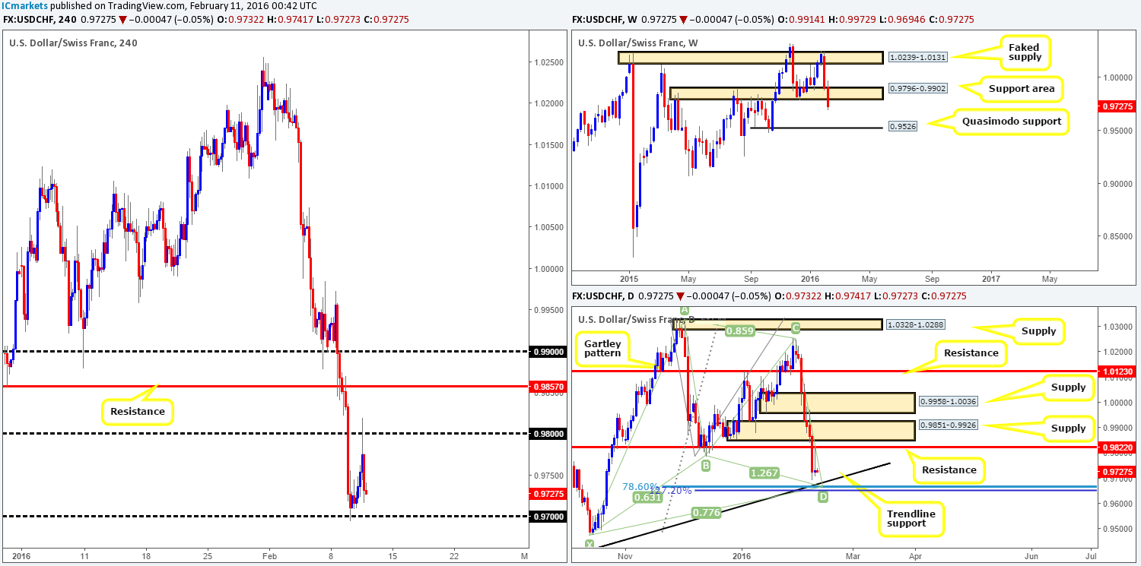Select the weekly support area zone rectangle
Screen dimensions: 1141x566
tap(777, 93)
